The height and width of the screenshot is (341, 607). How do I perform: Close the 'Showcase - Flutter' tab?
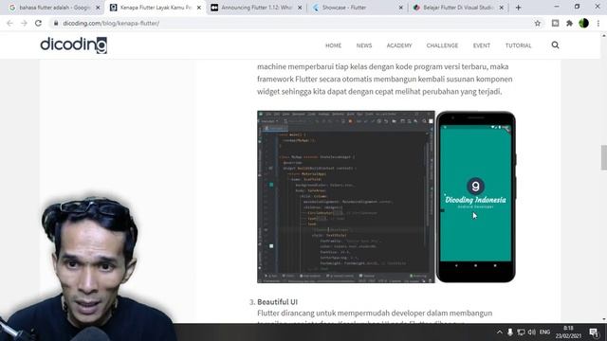(400, 8)
